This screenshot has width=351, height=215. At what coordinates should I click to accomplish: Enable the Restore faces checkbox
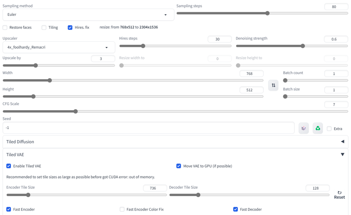click(5, 28)
